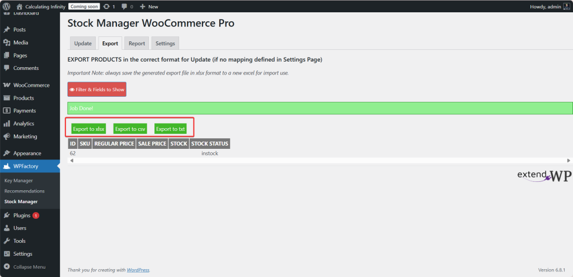The height and width of the screenshot is (277, 573).
Task: Click Export to xlsx button
Action: pos(89,129)
